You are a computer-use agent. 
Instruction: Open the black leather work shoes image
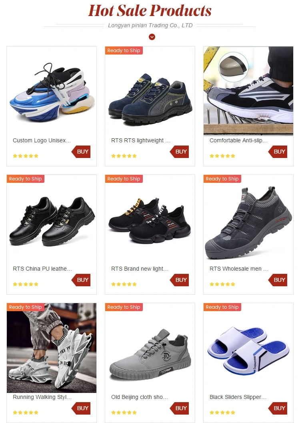[52, 220]
